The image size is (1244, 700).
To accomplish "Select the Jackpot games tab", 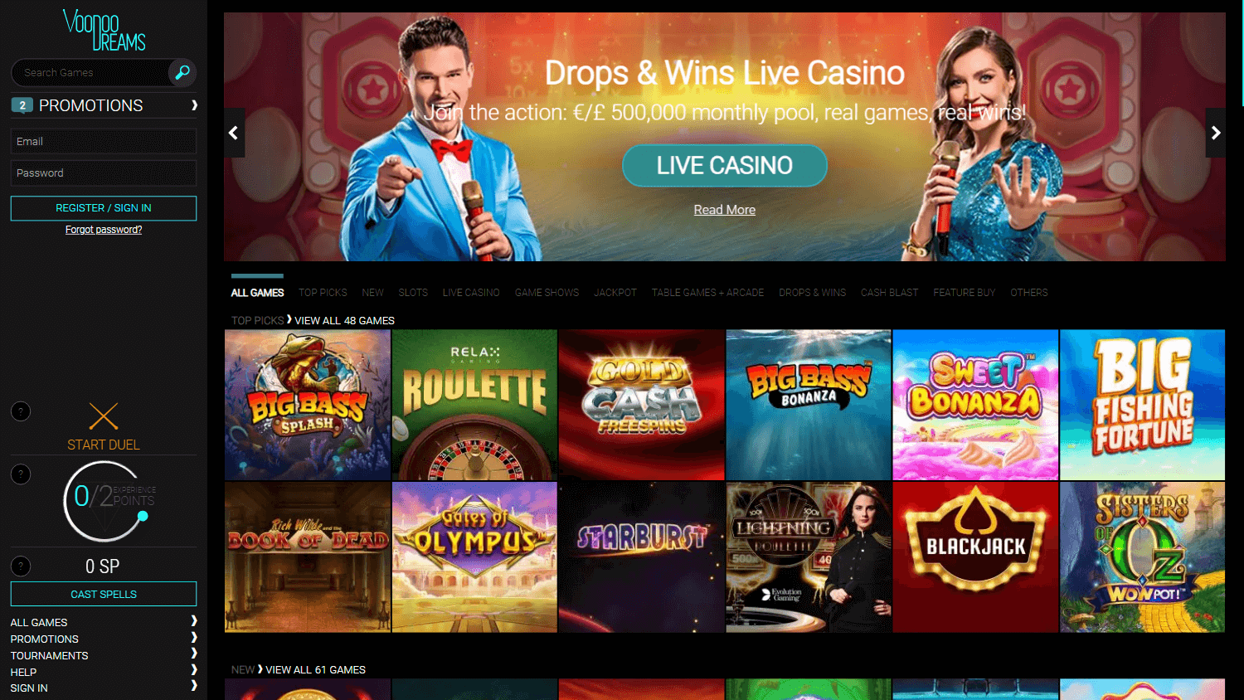I will click(615, 293).
